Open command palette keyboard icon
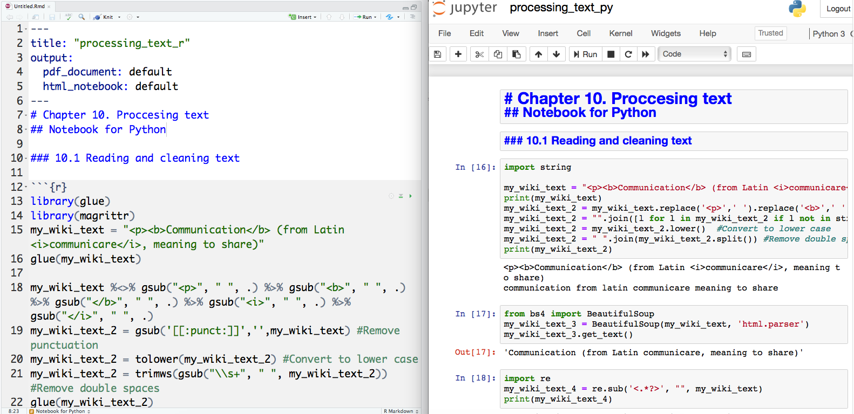854x414 pixels. point(747,54)
